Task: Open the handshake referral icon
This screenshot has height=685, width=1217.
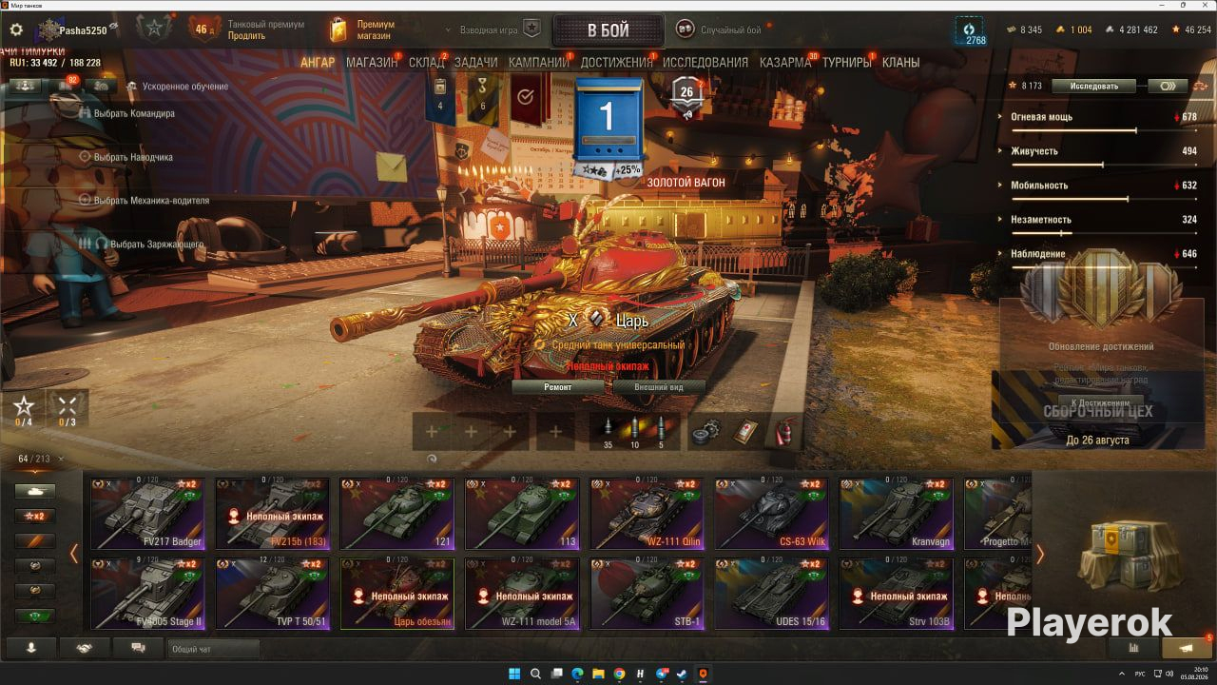Action: [85, 648]
